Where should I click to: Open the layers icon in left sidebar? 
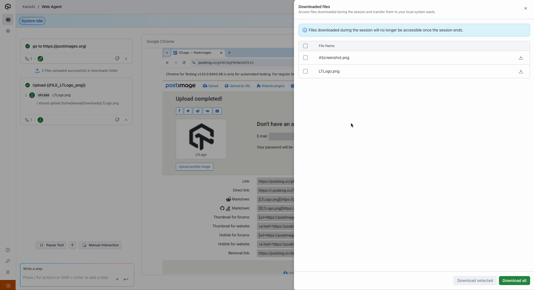click(x=8, y=31)
